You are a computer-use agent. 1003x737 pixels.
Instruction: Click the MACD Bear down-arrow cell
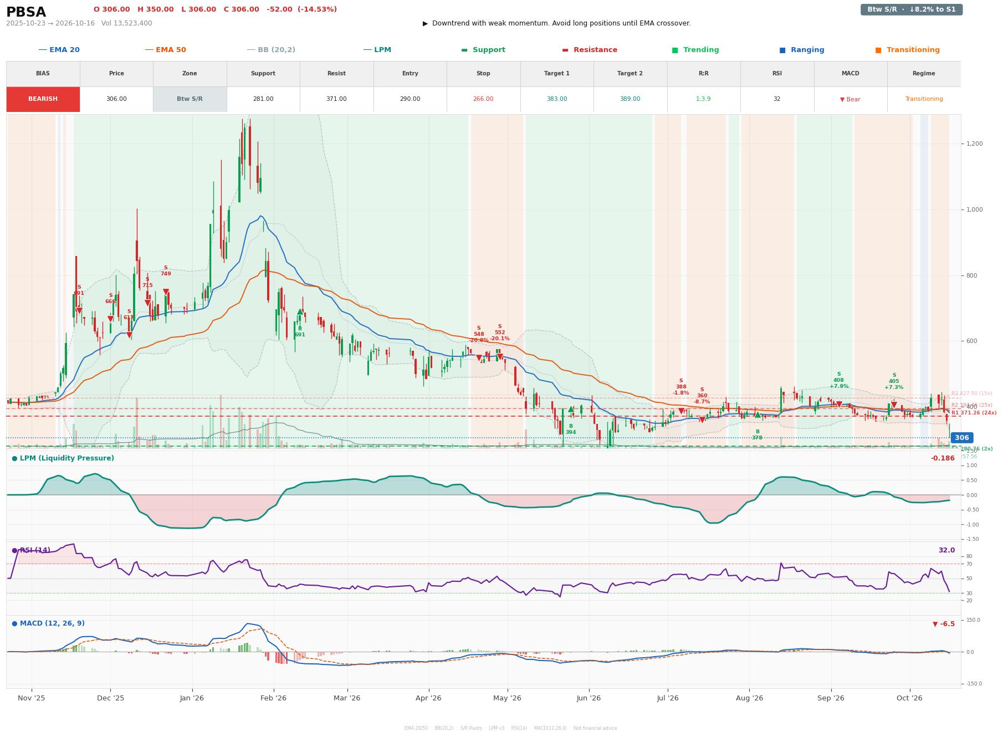tap(850, 99)
